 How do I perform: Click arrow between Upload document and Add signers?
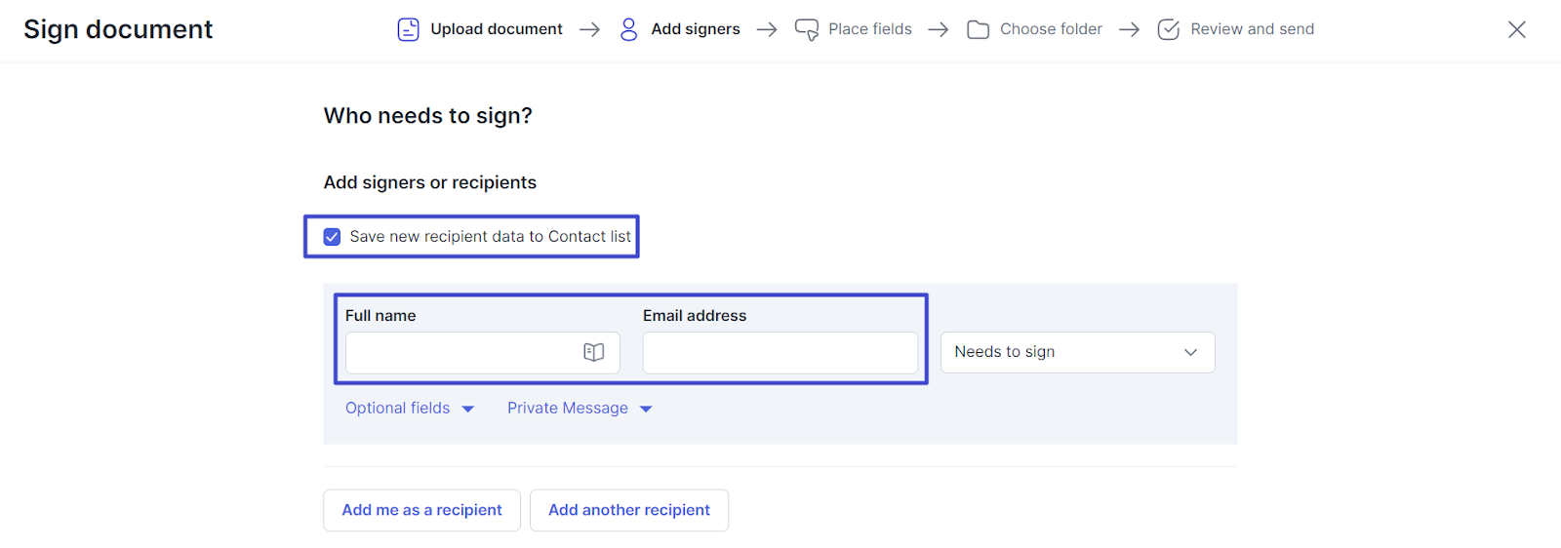pos(589,29)
